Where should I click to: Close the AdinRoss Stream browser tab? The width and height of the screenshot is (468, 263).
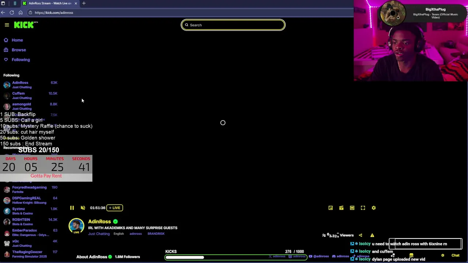coord(76,3)
